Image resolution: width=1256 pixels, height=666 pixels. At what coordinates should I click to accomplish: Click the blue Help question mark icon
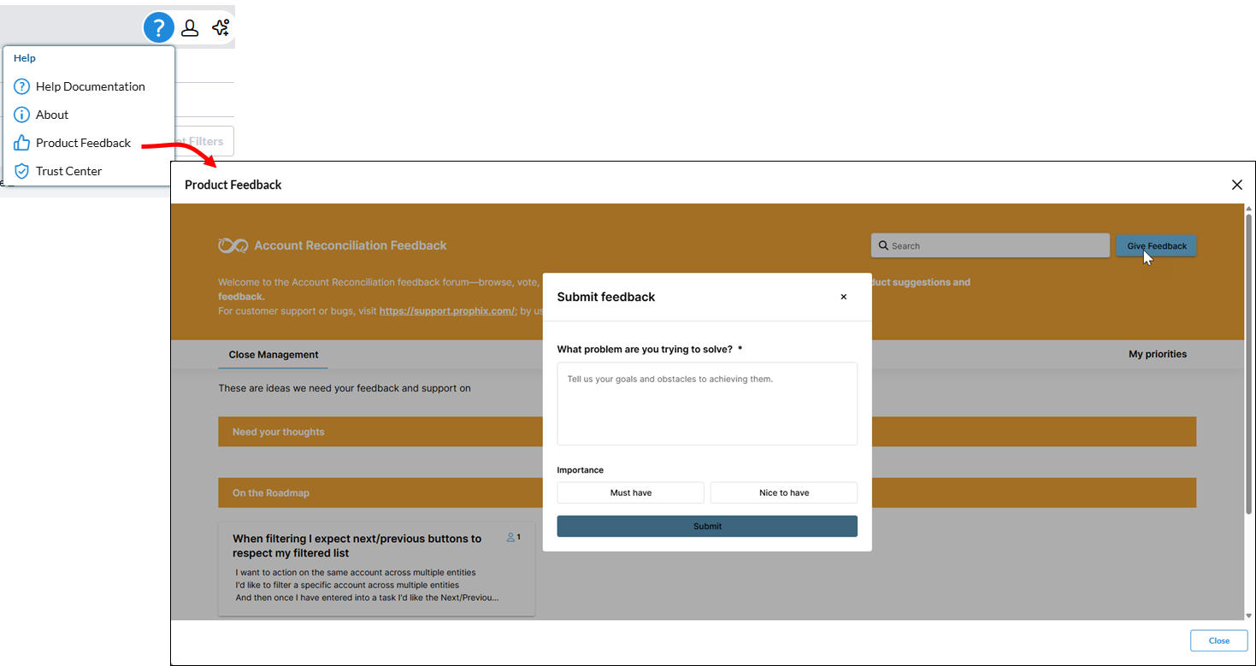(158, 27)
